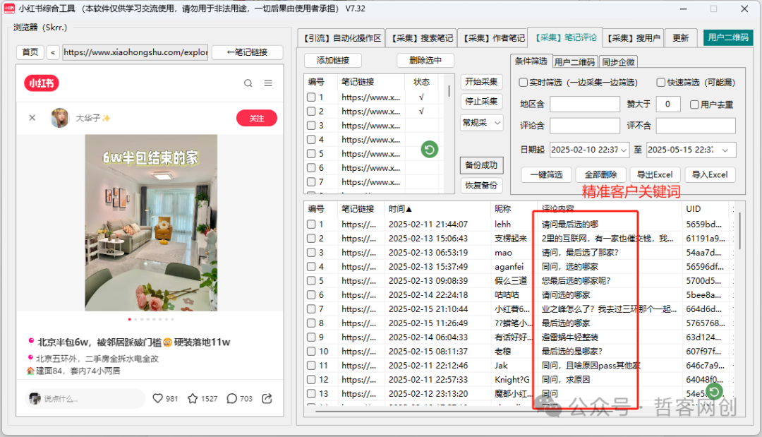Click green 用户二维码 button
The width and height of the screenshot is (762, 437).
(728, 37)
